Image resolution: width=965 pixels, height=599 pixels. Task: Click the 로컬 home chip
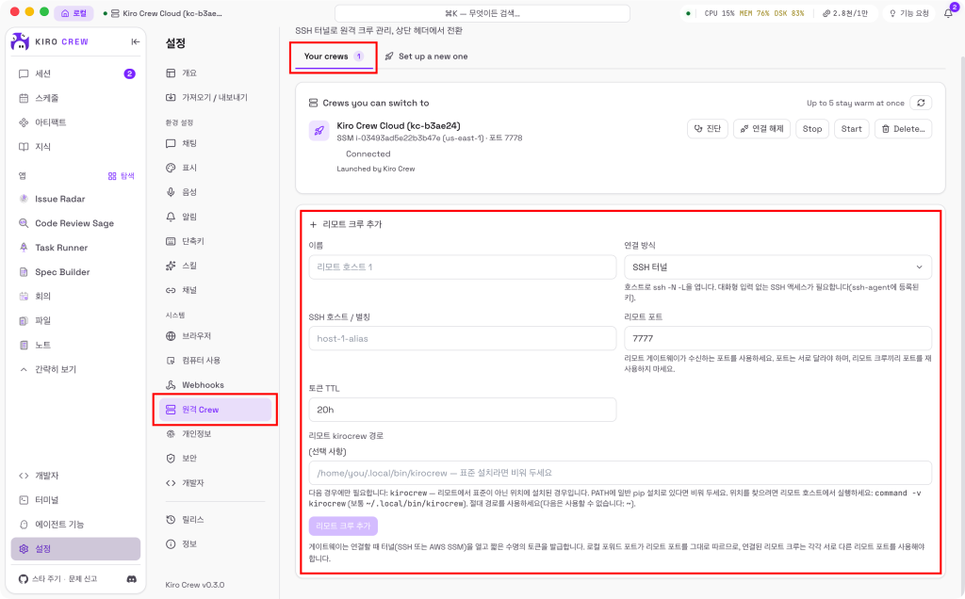74,13
